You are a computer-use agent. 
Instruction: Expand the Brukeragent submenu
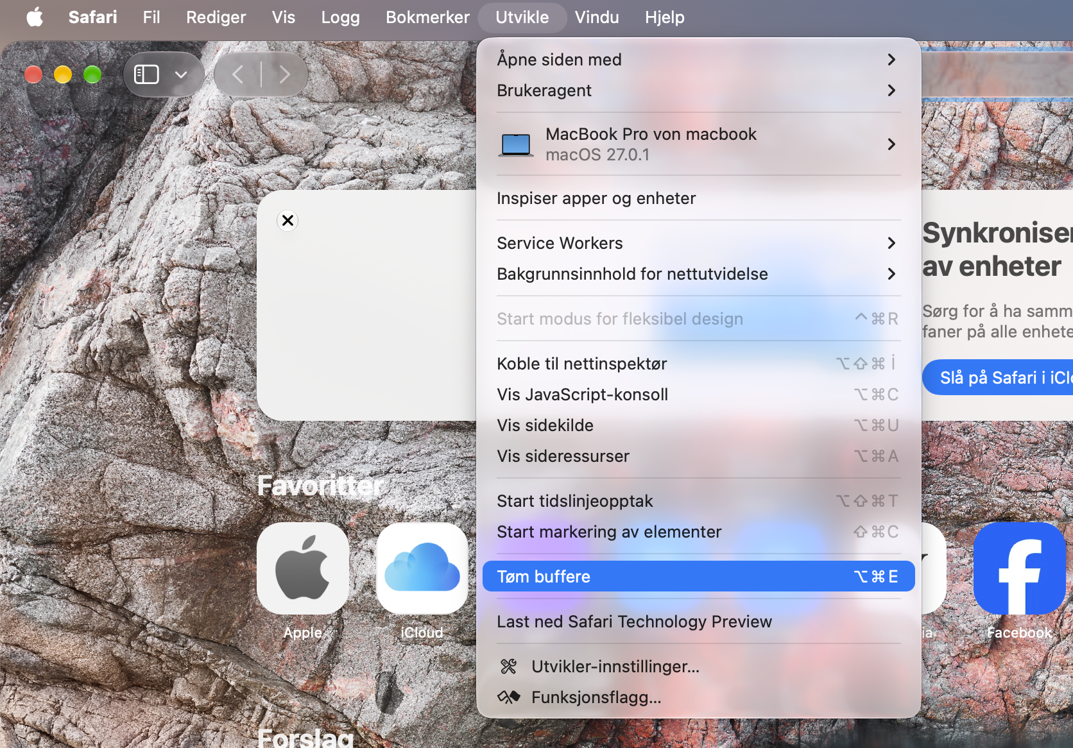click(699, 90)
